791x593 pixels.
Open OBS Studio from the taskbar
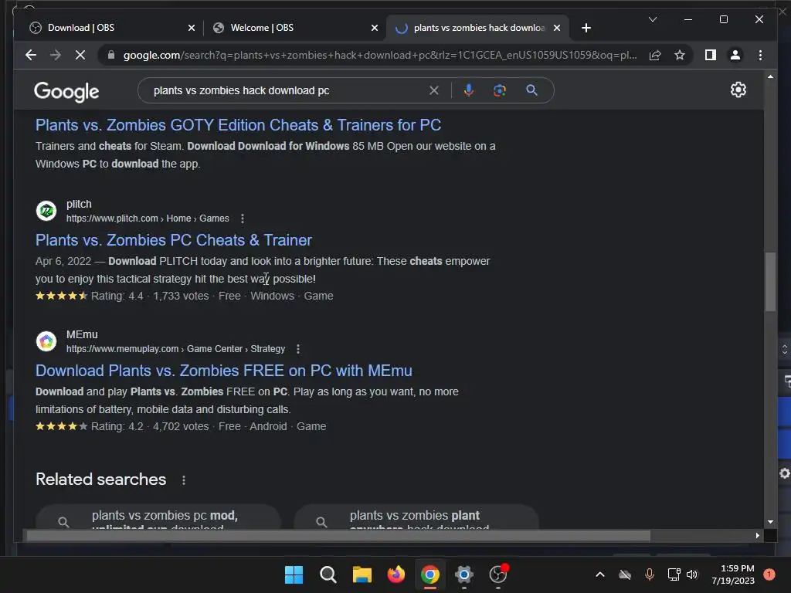[498, 574]
